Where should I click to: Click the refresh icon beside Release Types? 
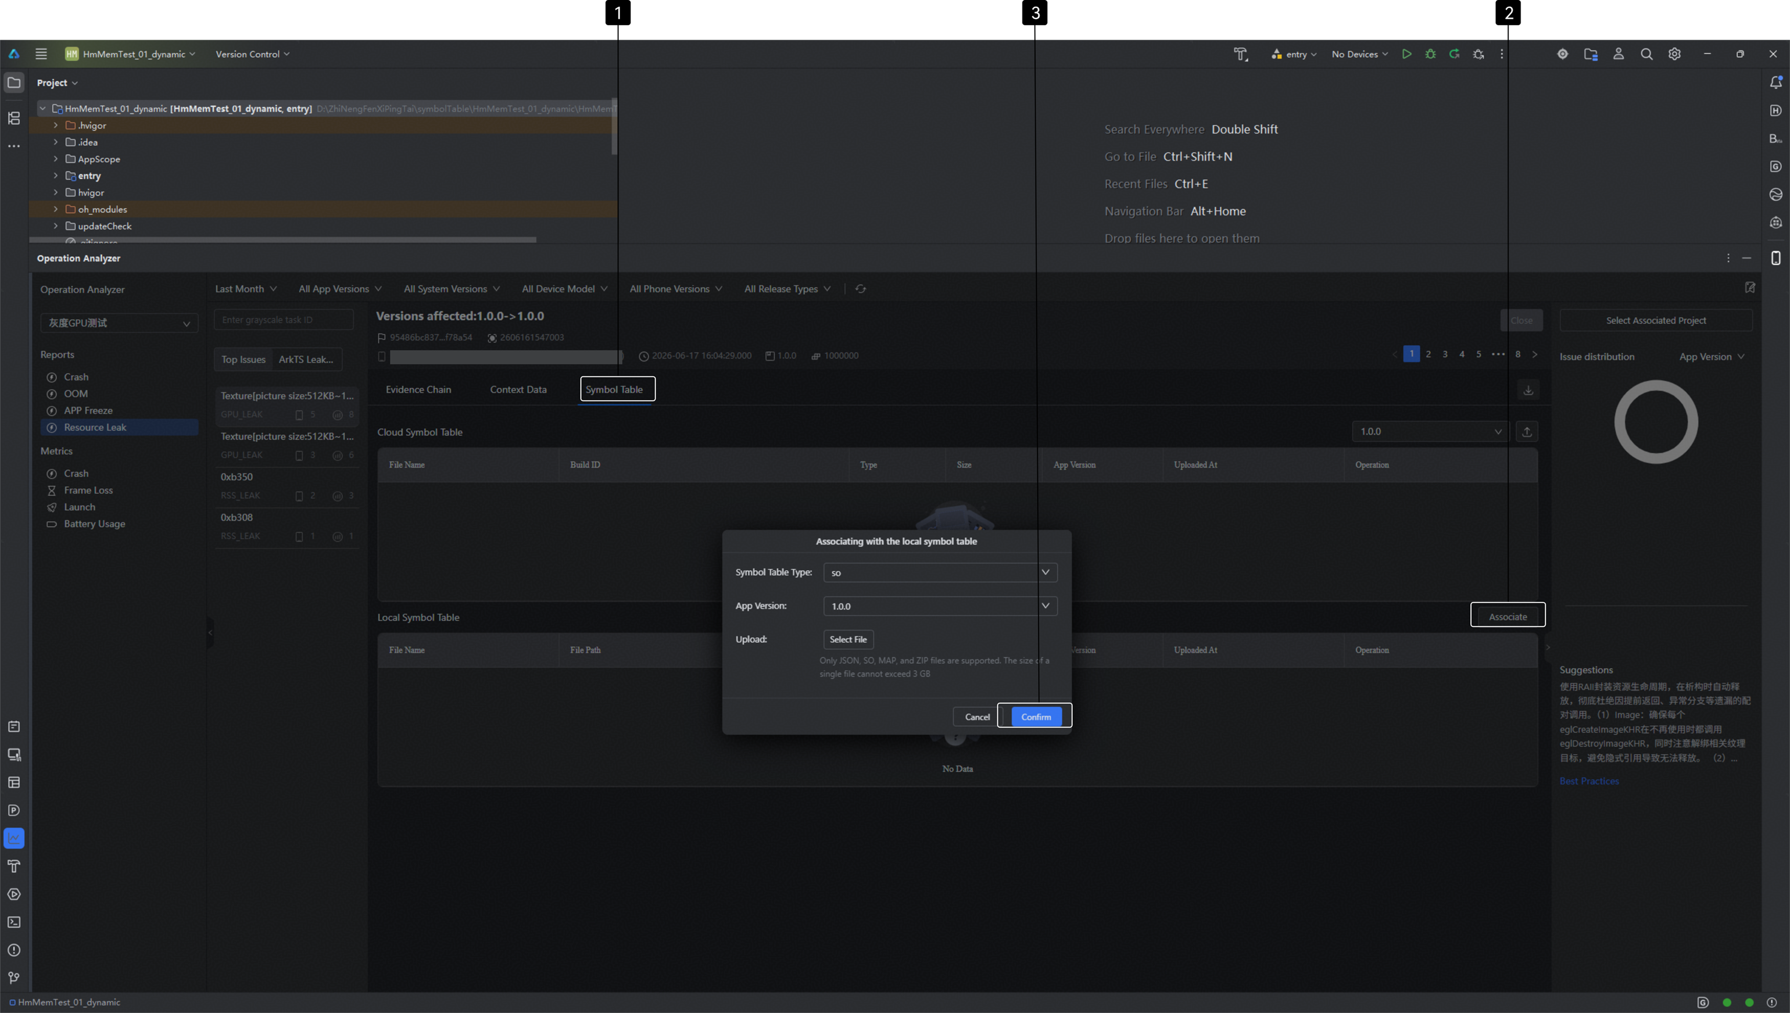click(x=861, y=289)
